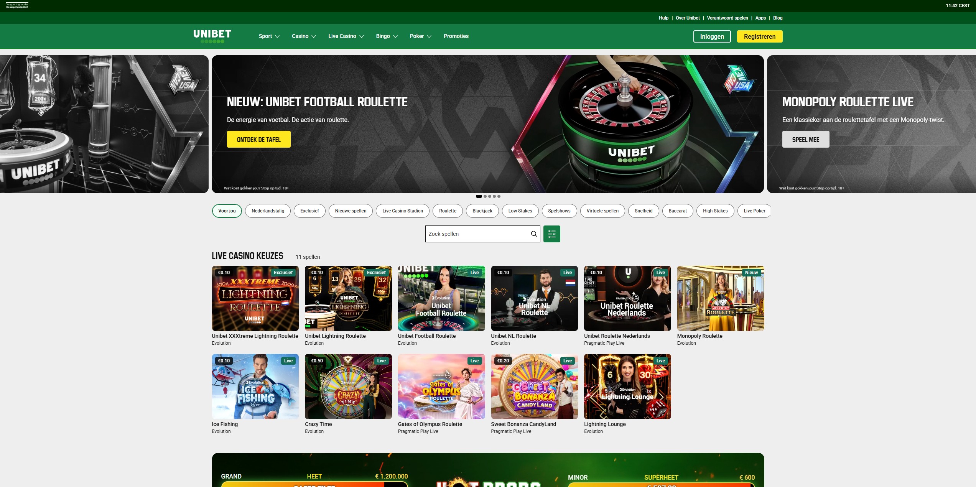This screenshot has height=487, width=976.
Task: Click the Speel mee button
Action: (805, 139)
